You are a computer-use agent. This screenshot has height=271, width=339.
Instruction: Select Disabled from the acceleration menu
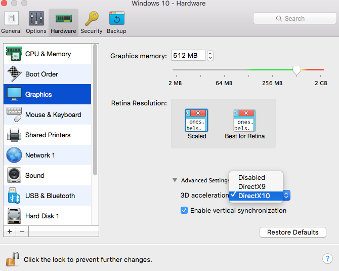tap(251, 177)
